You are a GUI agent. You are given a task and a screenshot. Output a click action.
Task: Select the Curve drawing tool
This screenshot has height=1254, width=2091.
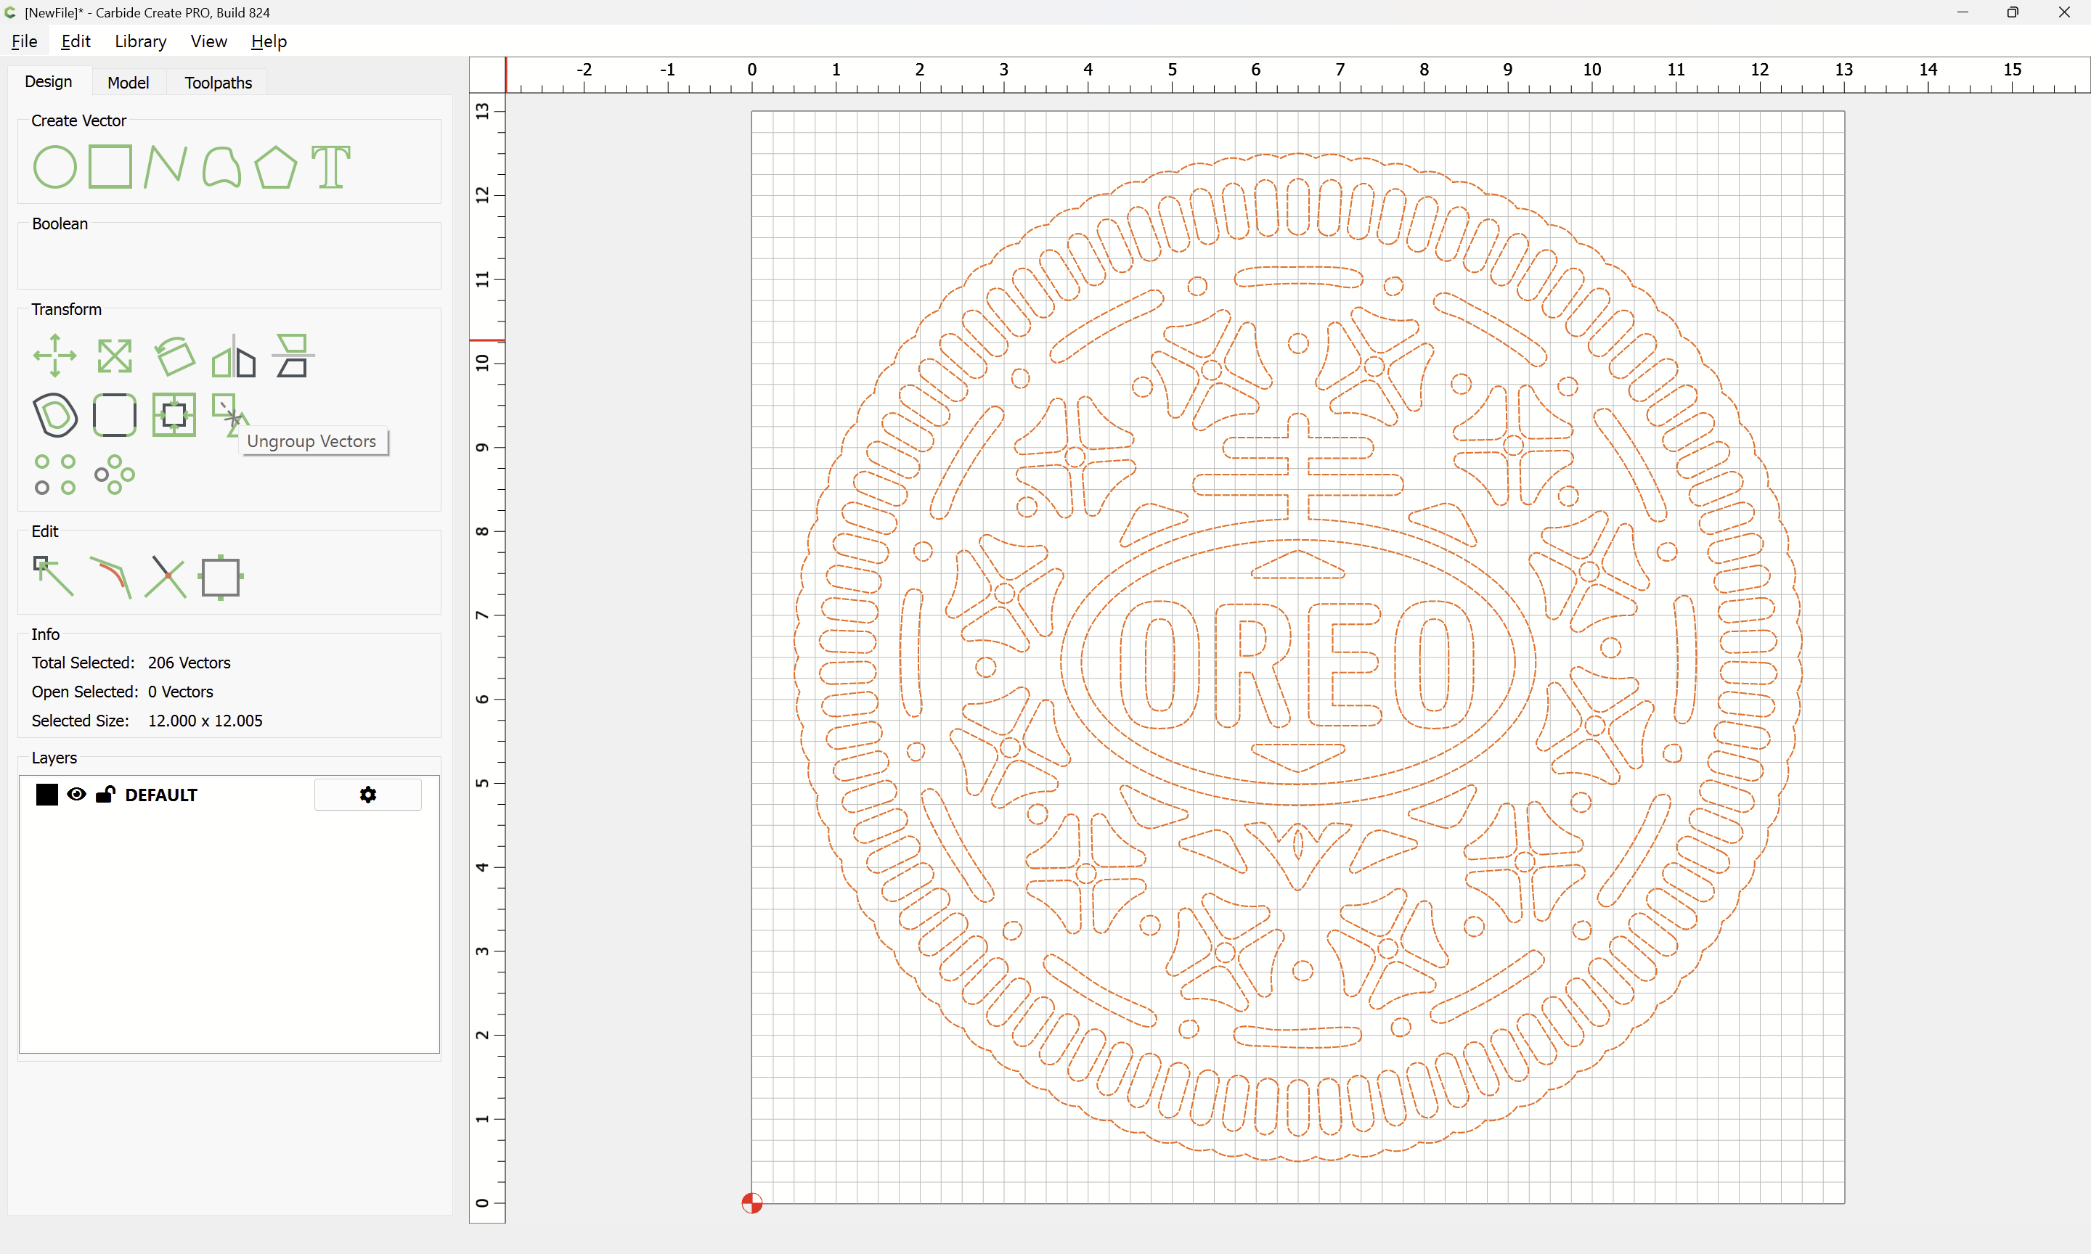click(x=221, y=166)
